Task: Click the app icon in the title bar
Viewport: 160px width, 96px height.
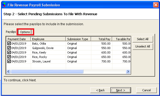Action: pyautogui.click(x=4, y=5)
